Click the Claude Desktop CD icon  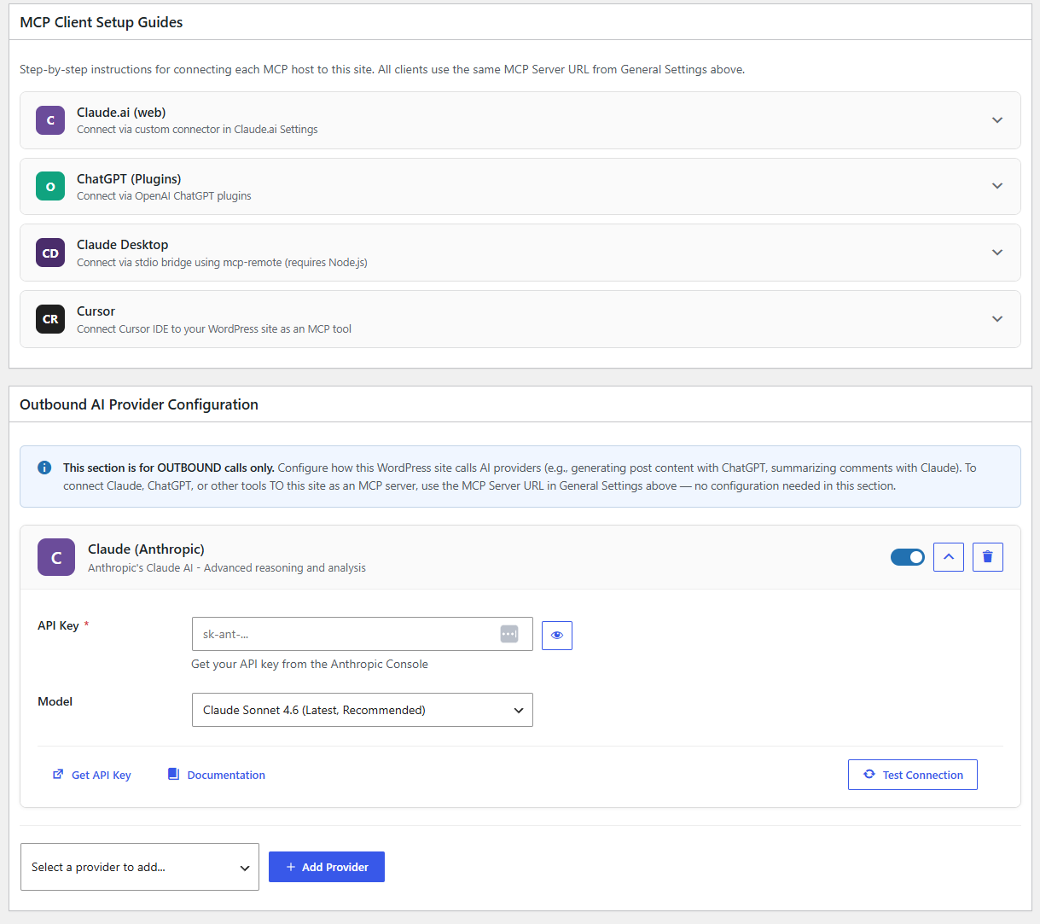pos(50,253)
